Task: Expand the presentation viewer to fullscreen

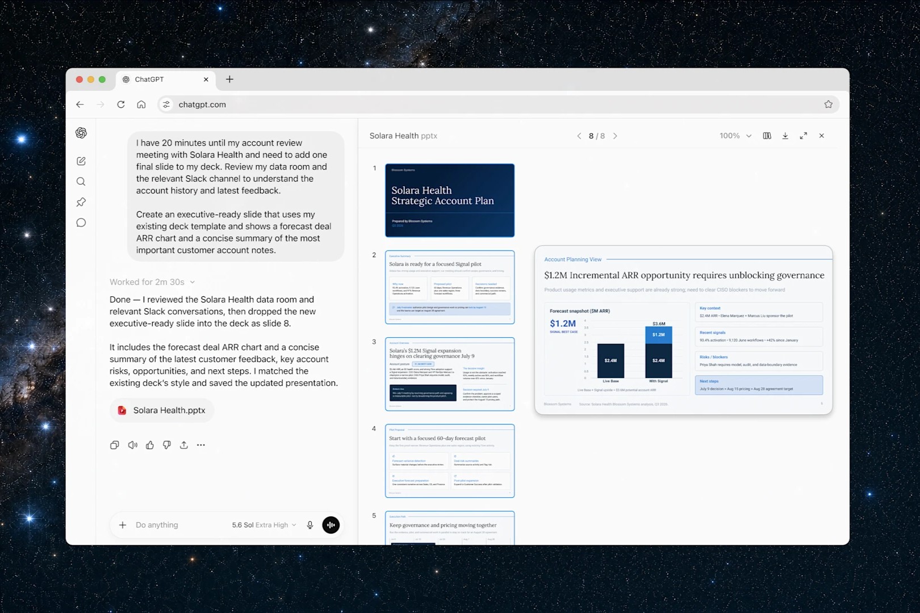Action: coord(804,136)
